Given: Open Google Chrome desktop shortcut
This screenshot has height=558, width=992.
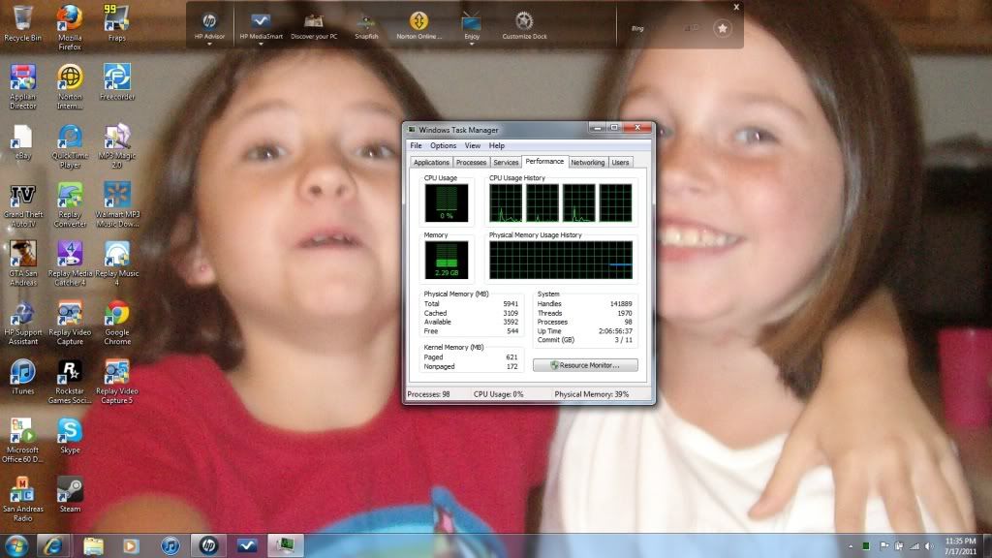Looking at the screenshot, I should click(x=117, y=313).
